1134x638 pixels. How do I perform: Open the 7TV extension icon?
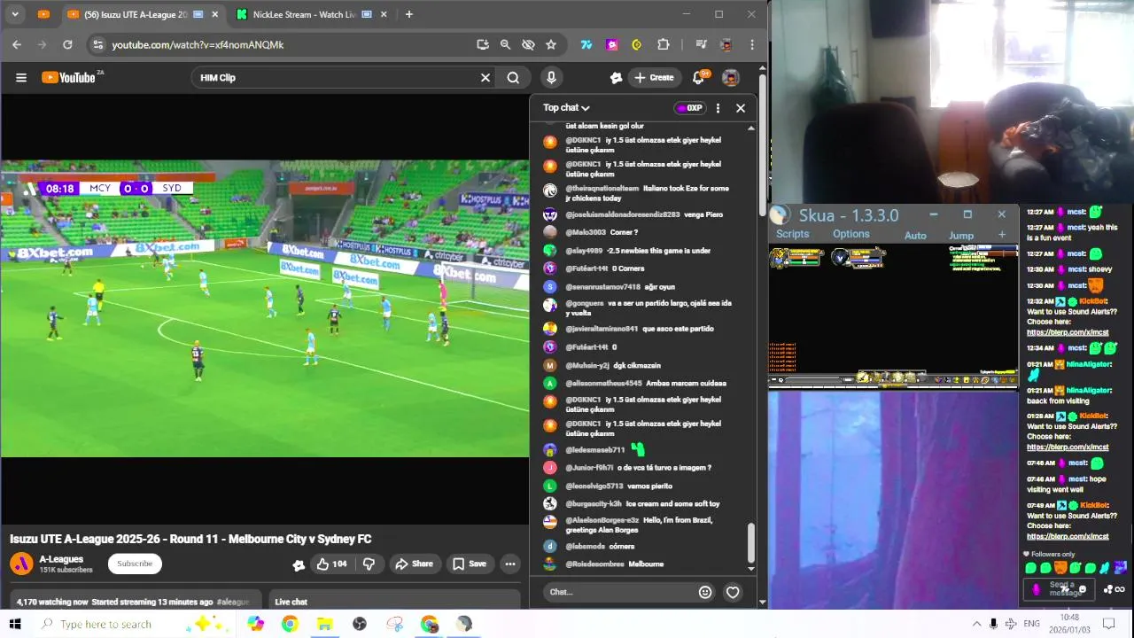click(586, 44)
